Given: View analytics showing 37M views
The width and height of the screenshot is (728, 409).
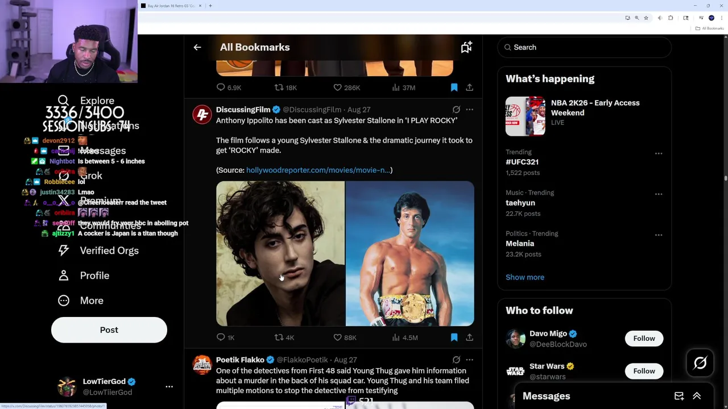Looking at the screenshot, I should coord(404,87).
